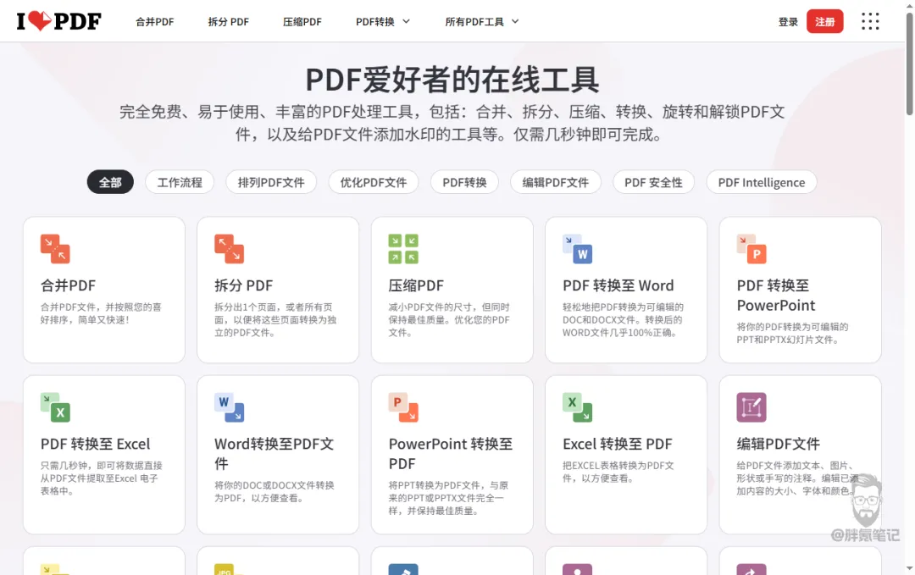Open 合并PDF in top navigation
The height and width of the screenshot is (575, 915).
(x=155, y=21)
